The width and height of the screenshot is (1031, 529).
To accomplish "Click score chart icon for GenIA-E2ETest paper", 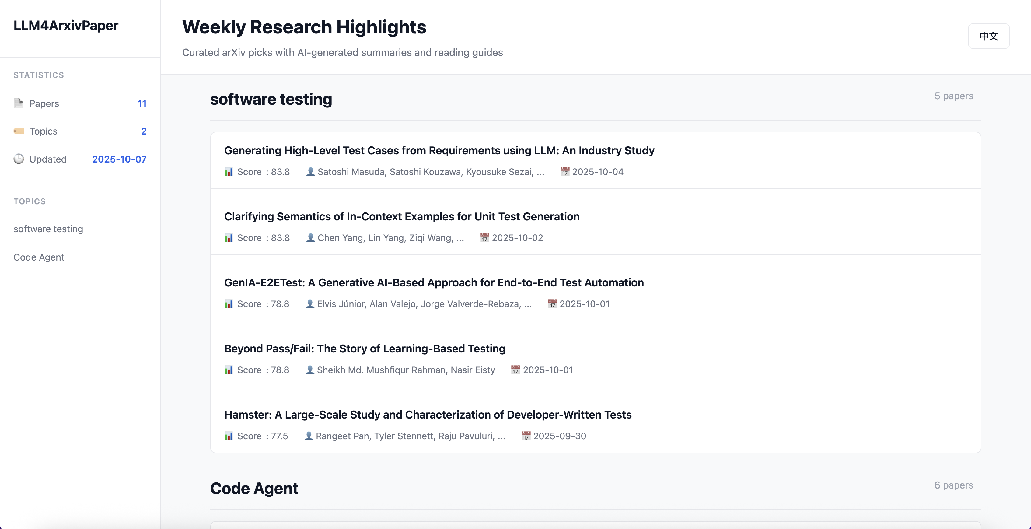I will (x=229, y=304).
